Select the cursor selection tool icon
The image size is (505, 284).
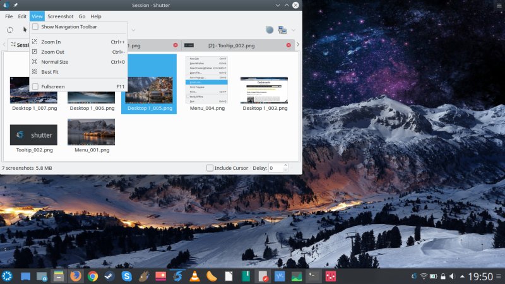pos(25,30)
